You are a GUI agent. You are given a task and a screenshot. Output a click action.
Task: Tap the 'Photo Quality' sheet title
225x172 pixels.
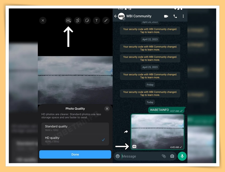75,109
